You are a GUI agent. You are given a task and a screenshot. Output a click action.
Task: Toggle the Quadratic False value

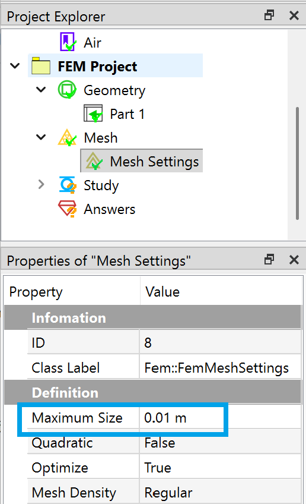click(221, 443)
